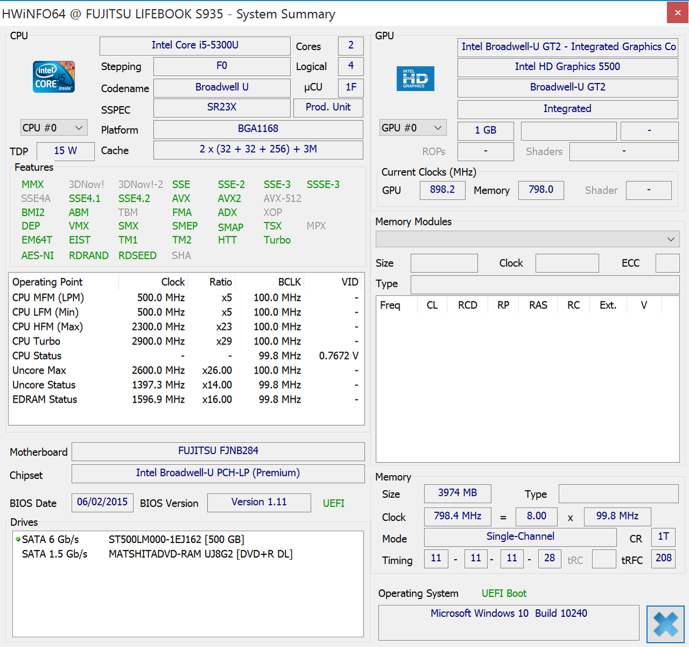This screenshot has height=647, width=689.
Task: Select the CPU Turbo row
Action: point(186,341)
